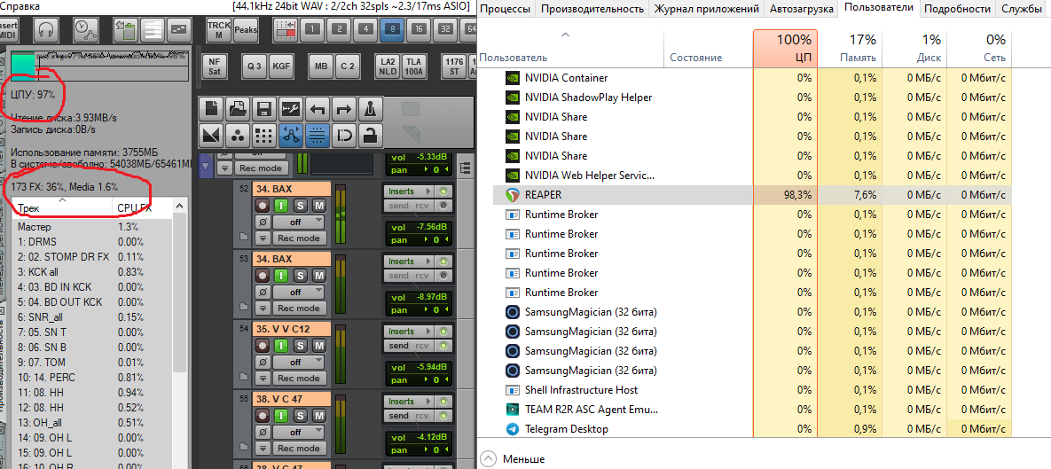Sort by the Пользователь column header
The height and width of the screenshot is (469, 1051).
570,48
